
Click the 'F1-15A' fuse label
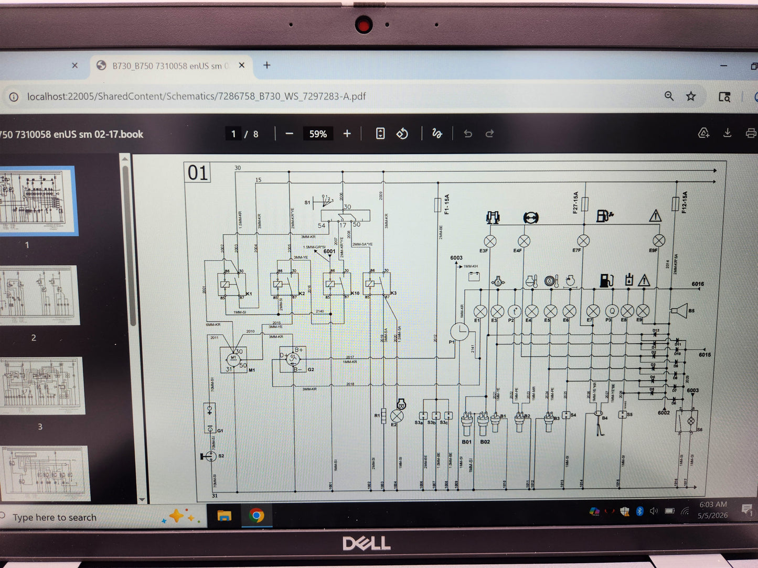(447, 204)
